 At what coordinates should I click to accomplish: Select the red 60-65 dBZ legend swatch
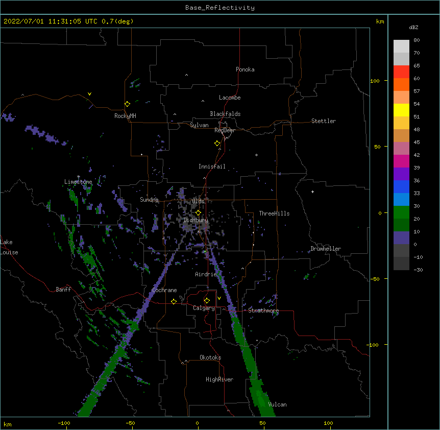pyautogui.click(x=401, y=72)
